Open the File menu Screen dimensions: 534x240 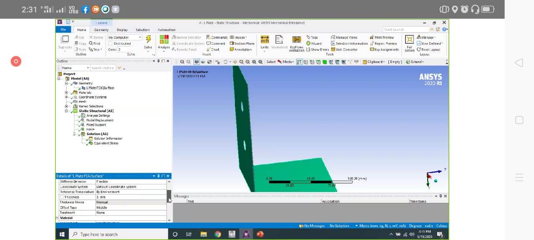pyautogui.click(x=63, y=30)
